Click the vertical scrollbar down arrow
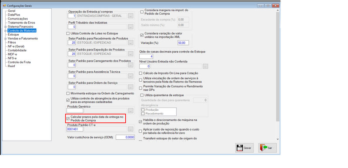Viewport: 348px width, 168px height. [278, 139]
